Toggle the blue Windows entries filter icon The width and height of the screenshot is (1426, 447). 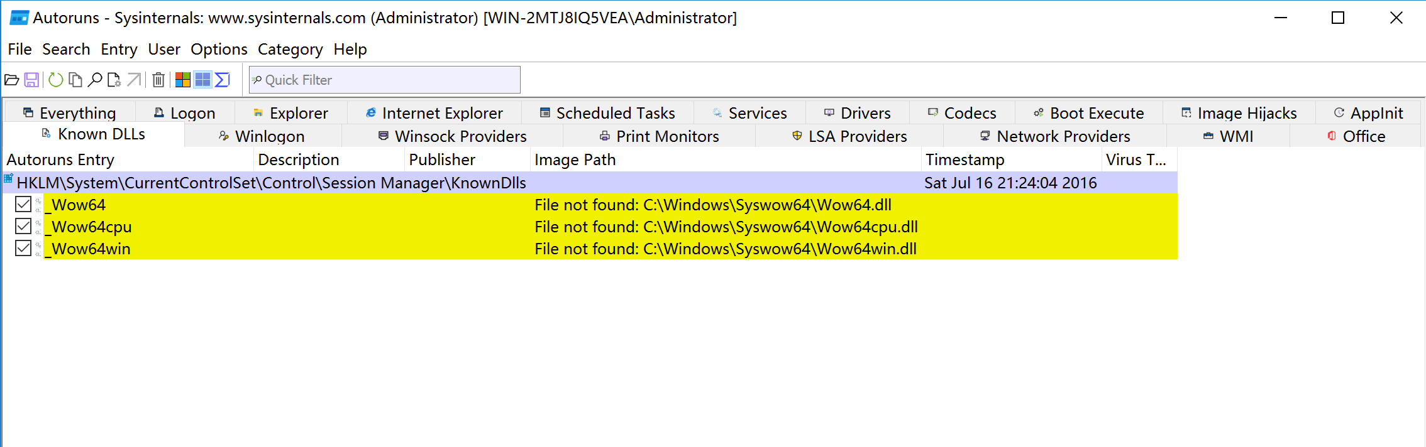tap(202, 80)
